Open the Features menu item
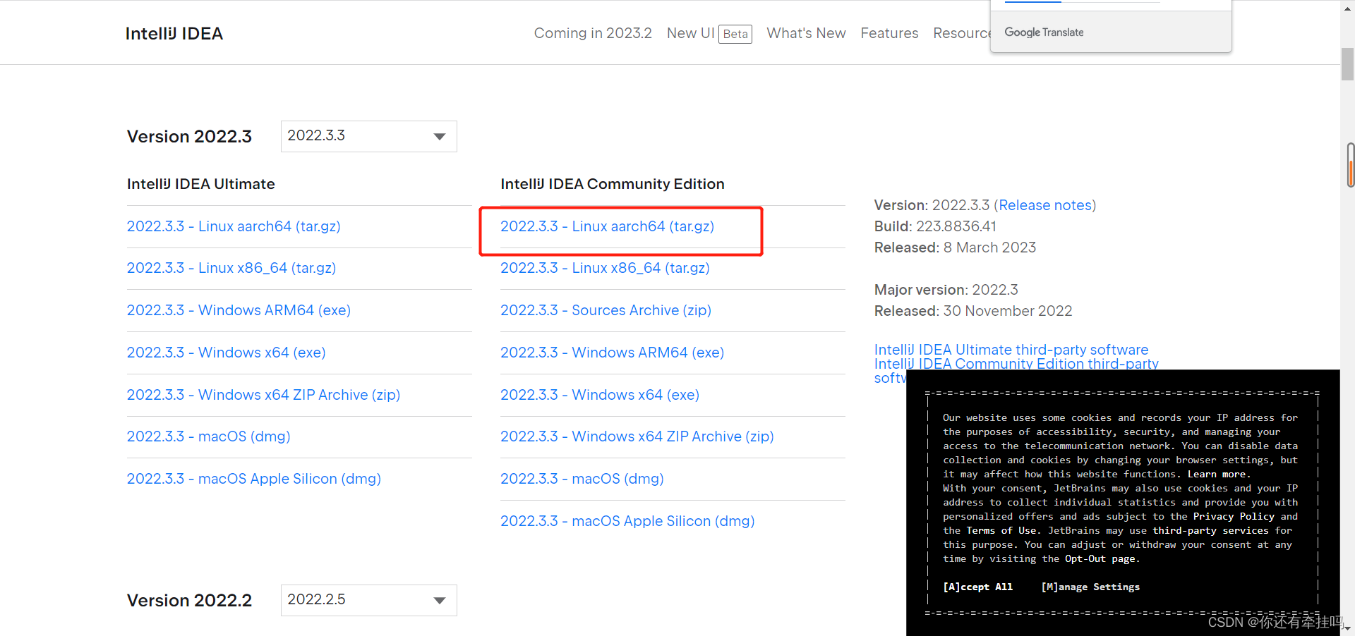Screen dimensions: 1355x636 click(x=889, y=33)
